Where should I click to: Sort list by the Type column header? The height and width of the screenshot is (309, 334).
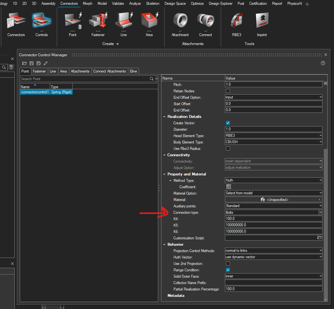coord(61,86)
